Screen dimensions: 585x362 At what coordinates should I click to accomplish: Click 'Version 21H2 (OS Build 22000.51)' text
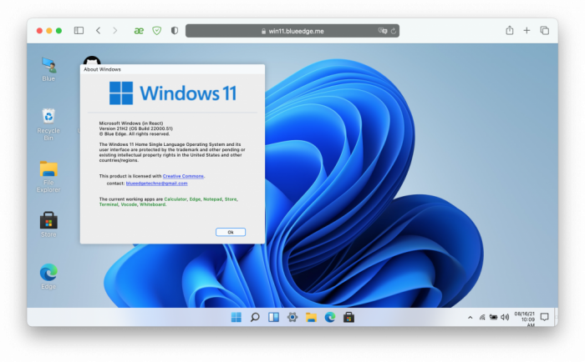[135, 128]
